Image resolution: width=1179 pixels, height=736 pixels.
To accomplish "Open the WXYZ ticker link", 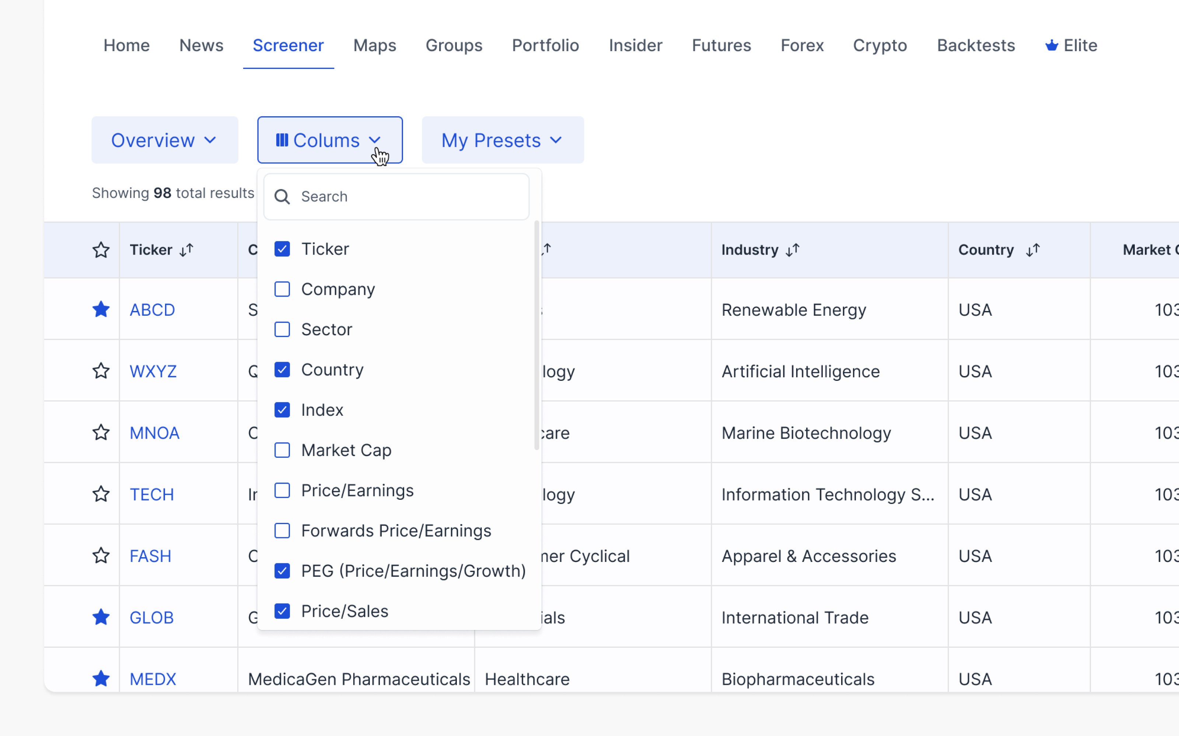I will coord(153,371).
